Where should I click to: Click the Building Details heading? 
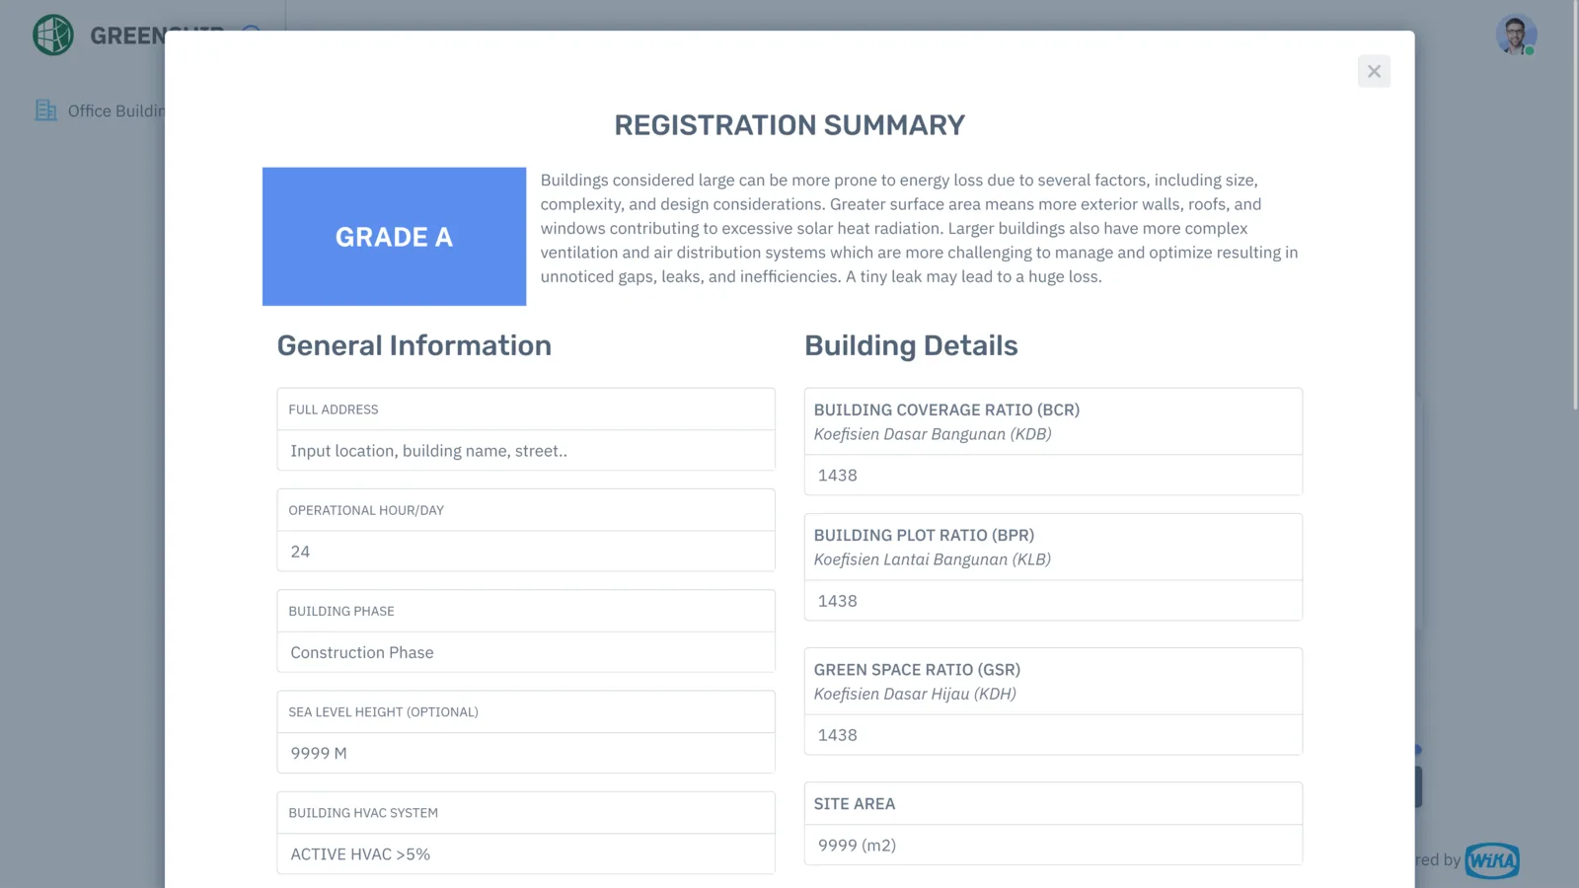tap(911, 345)
